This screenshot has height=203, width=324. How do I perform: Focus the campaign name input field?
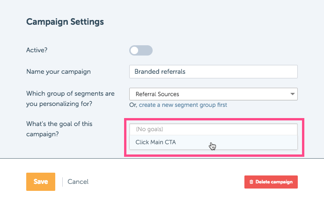click(x=214, y=72)
